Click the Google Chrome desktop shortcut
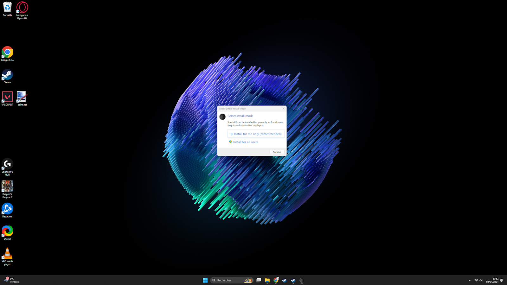Image resolution: width=507 pixels, height=285 pixels. pyautogui.click(x=7, y=53)
